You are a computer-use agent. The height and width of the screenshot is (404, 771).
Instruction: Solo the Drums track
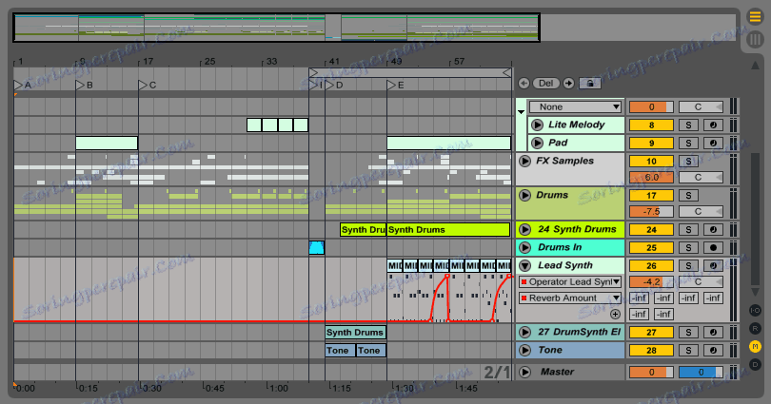688,196
